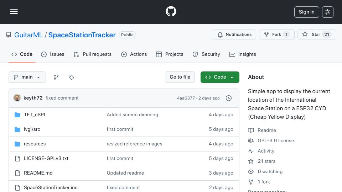Click the README.md file icon
342x192 pixels.
17,173
